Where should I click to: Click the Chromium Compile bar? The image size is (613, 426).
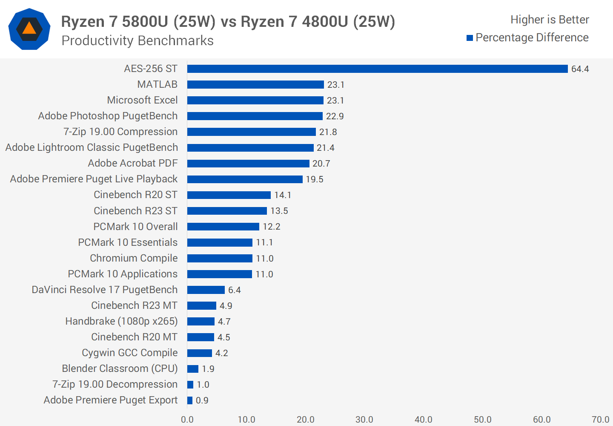pos(220,259)
